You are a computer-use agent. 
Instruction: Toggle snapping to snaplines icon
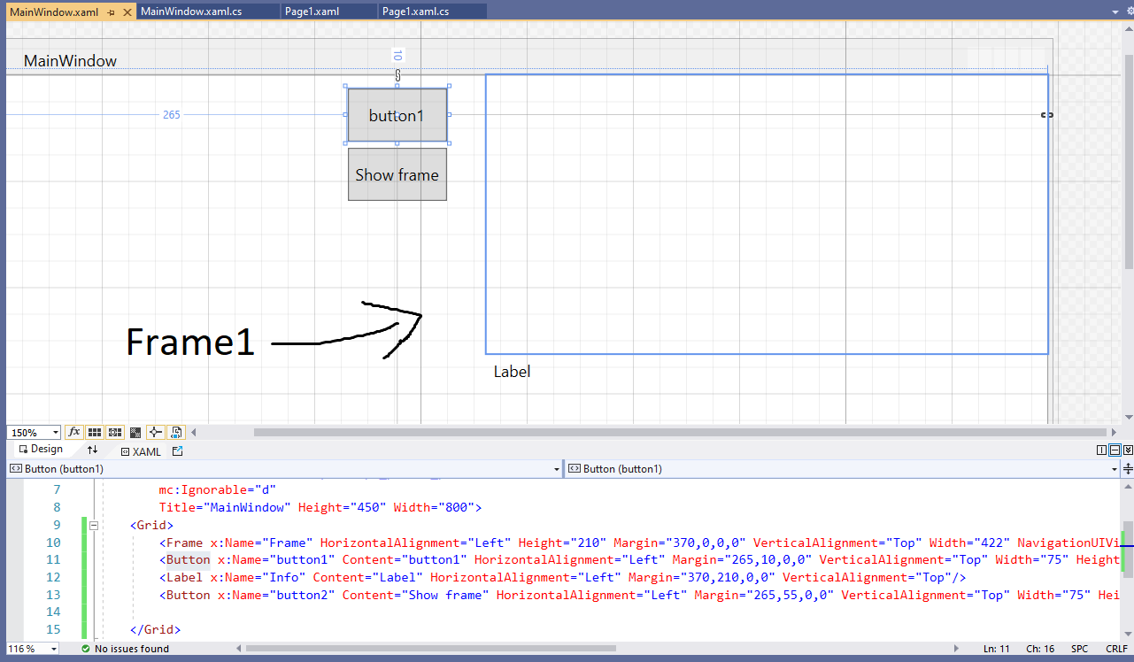point(155,433)
